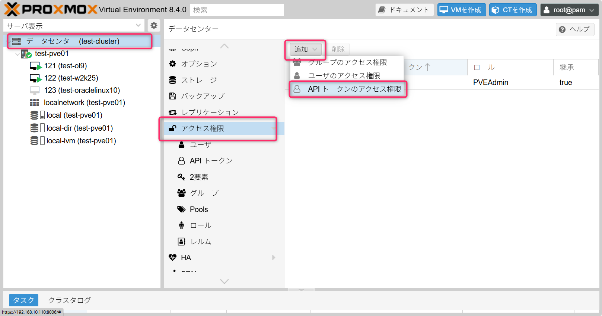Open the オプション menu item
Viewport: 602px width, 316px height.
click(224, 63)
